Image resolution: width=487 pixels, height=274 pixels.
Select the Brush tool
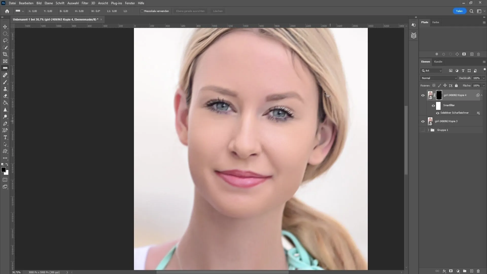[x=5, y=82]
